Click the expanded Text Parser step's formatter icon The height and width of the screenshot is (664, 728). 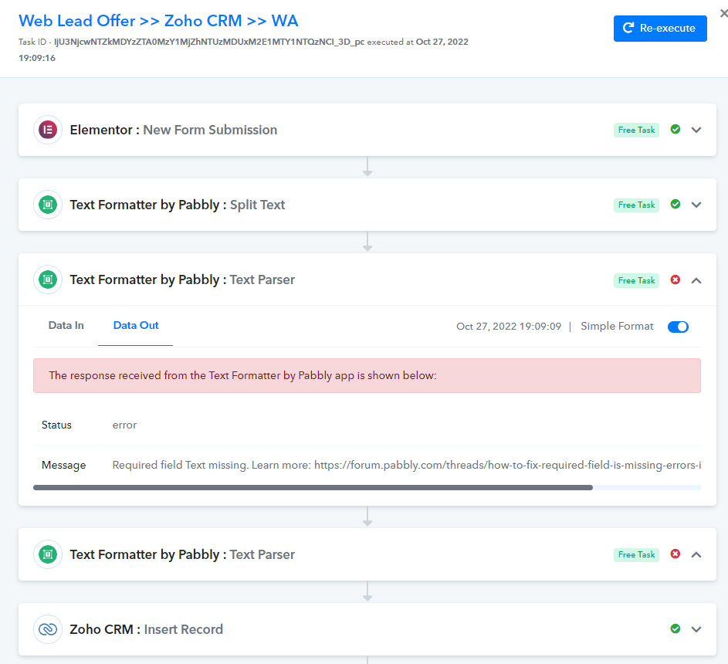pyautogui.click(x=48, y=279)
